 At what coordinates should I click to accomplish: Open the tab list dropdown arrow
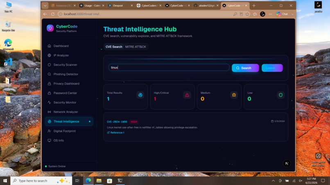45,6
